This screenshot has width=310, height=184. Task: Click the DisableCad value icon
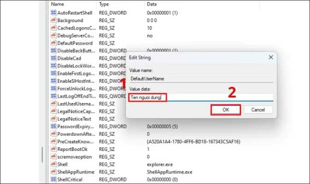tap(53, 58)
